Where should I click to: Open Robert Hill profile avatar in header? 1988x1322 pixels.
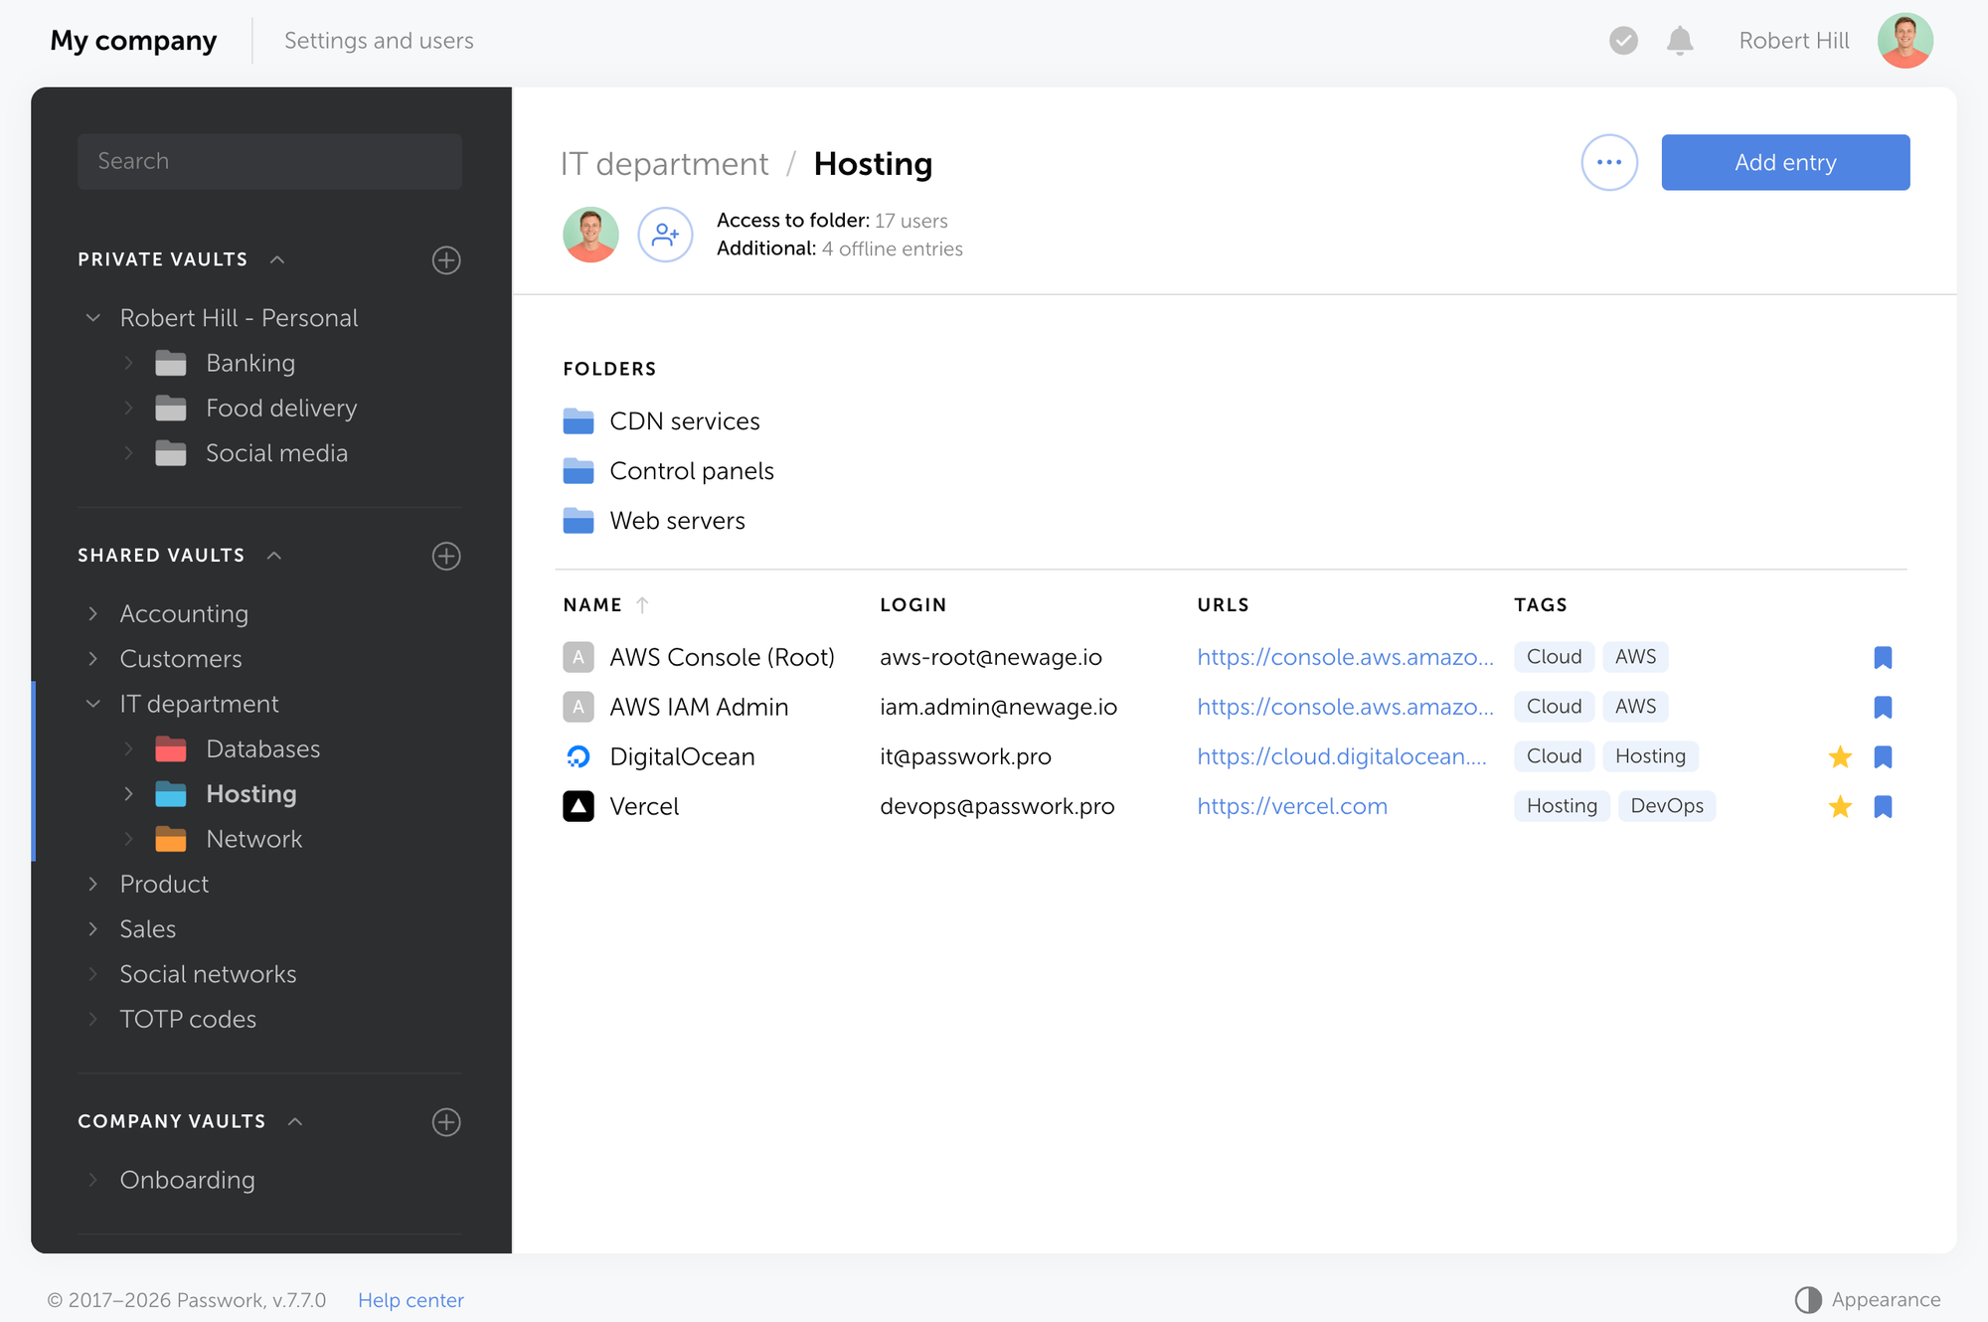point(1905,41)
